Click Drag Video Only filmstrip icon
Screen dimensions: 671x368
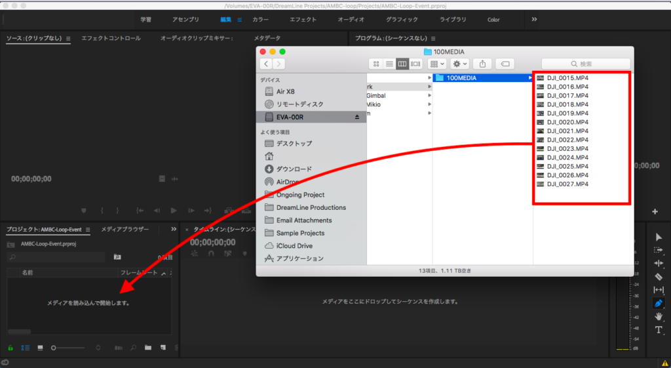(x=162, y=178)
